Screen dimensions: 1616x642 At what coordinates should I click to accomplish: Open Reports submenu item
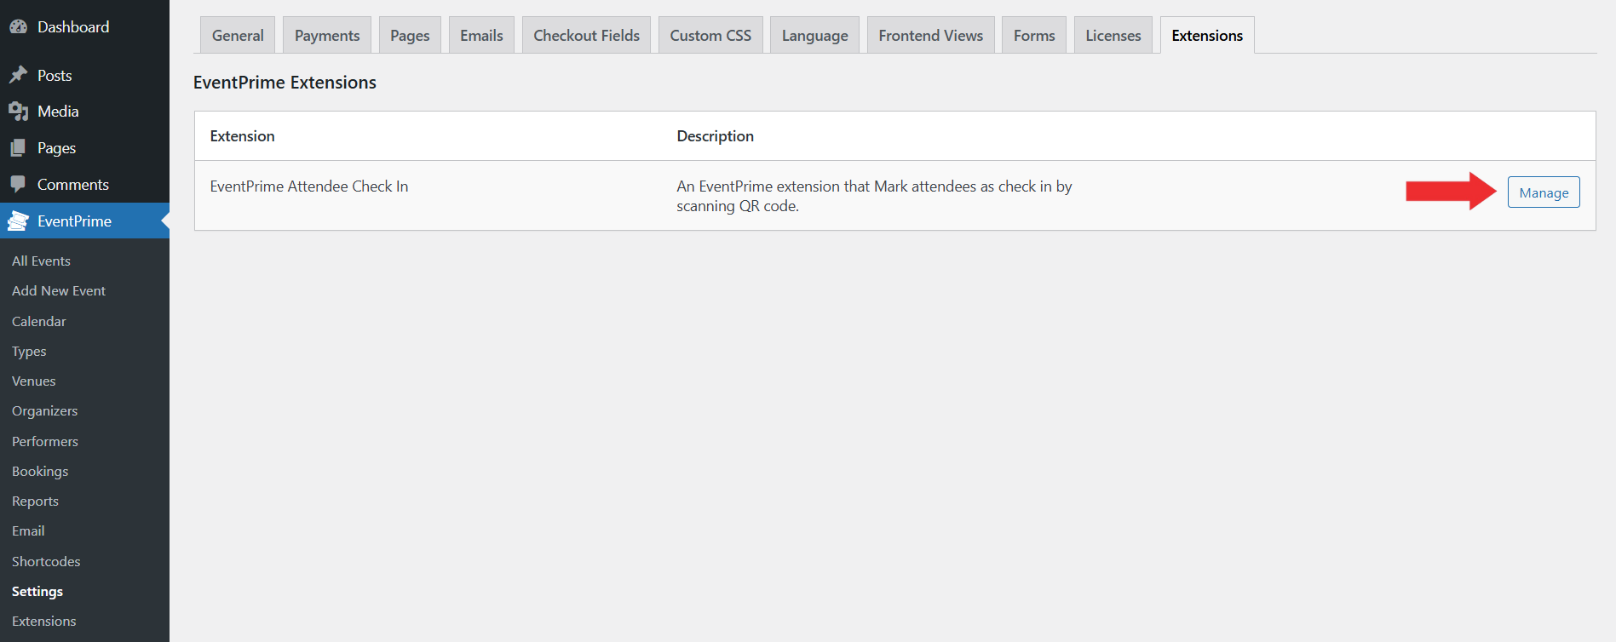click(x=35, y=502)
